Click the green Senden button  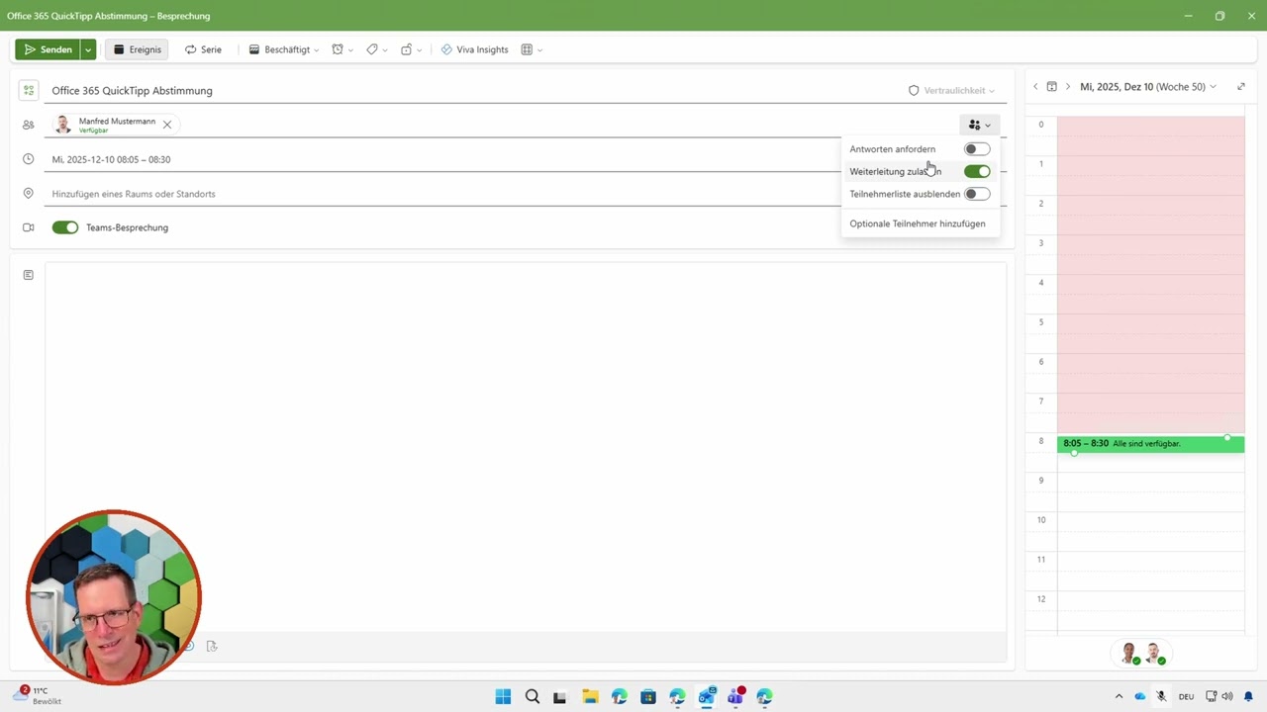coord(48,49)
